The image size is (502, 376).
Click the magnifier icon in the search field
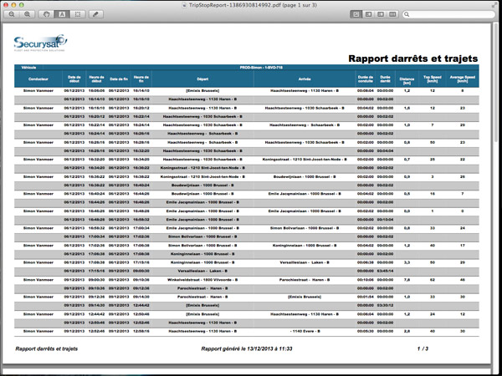click(407, 14)
